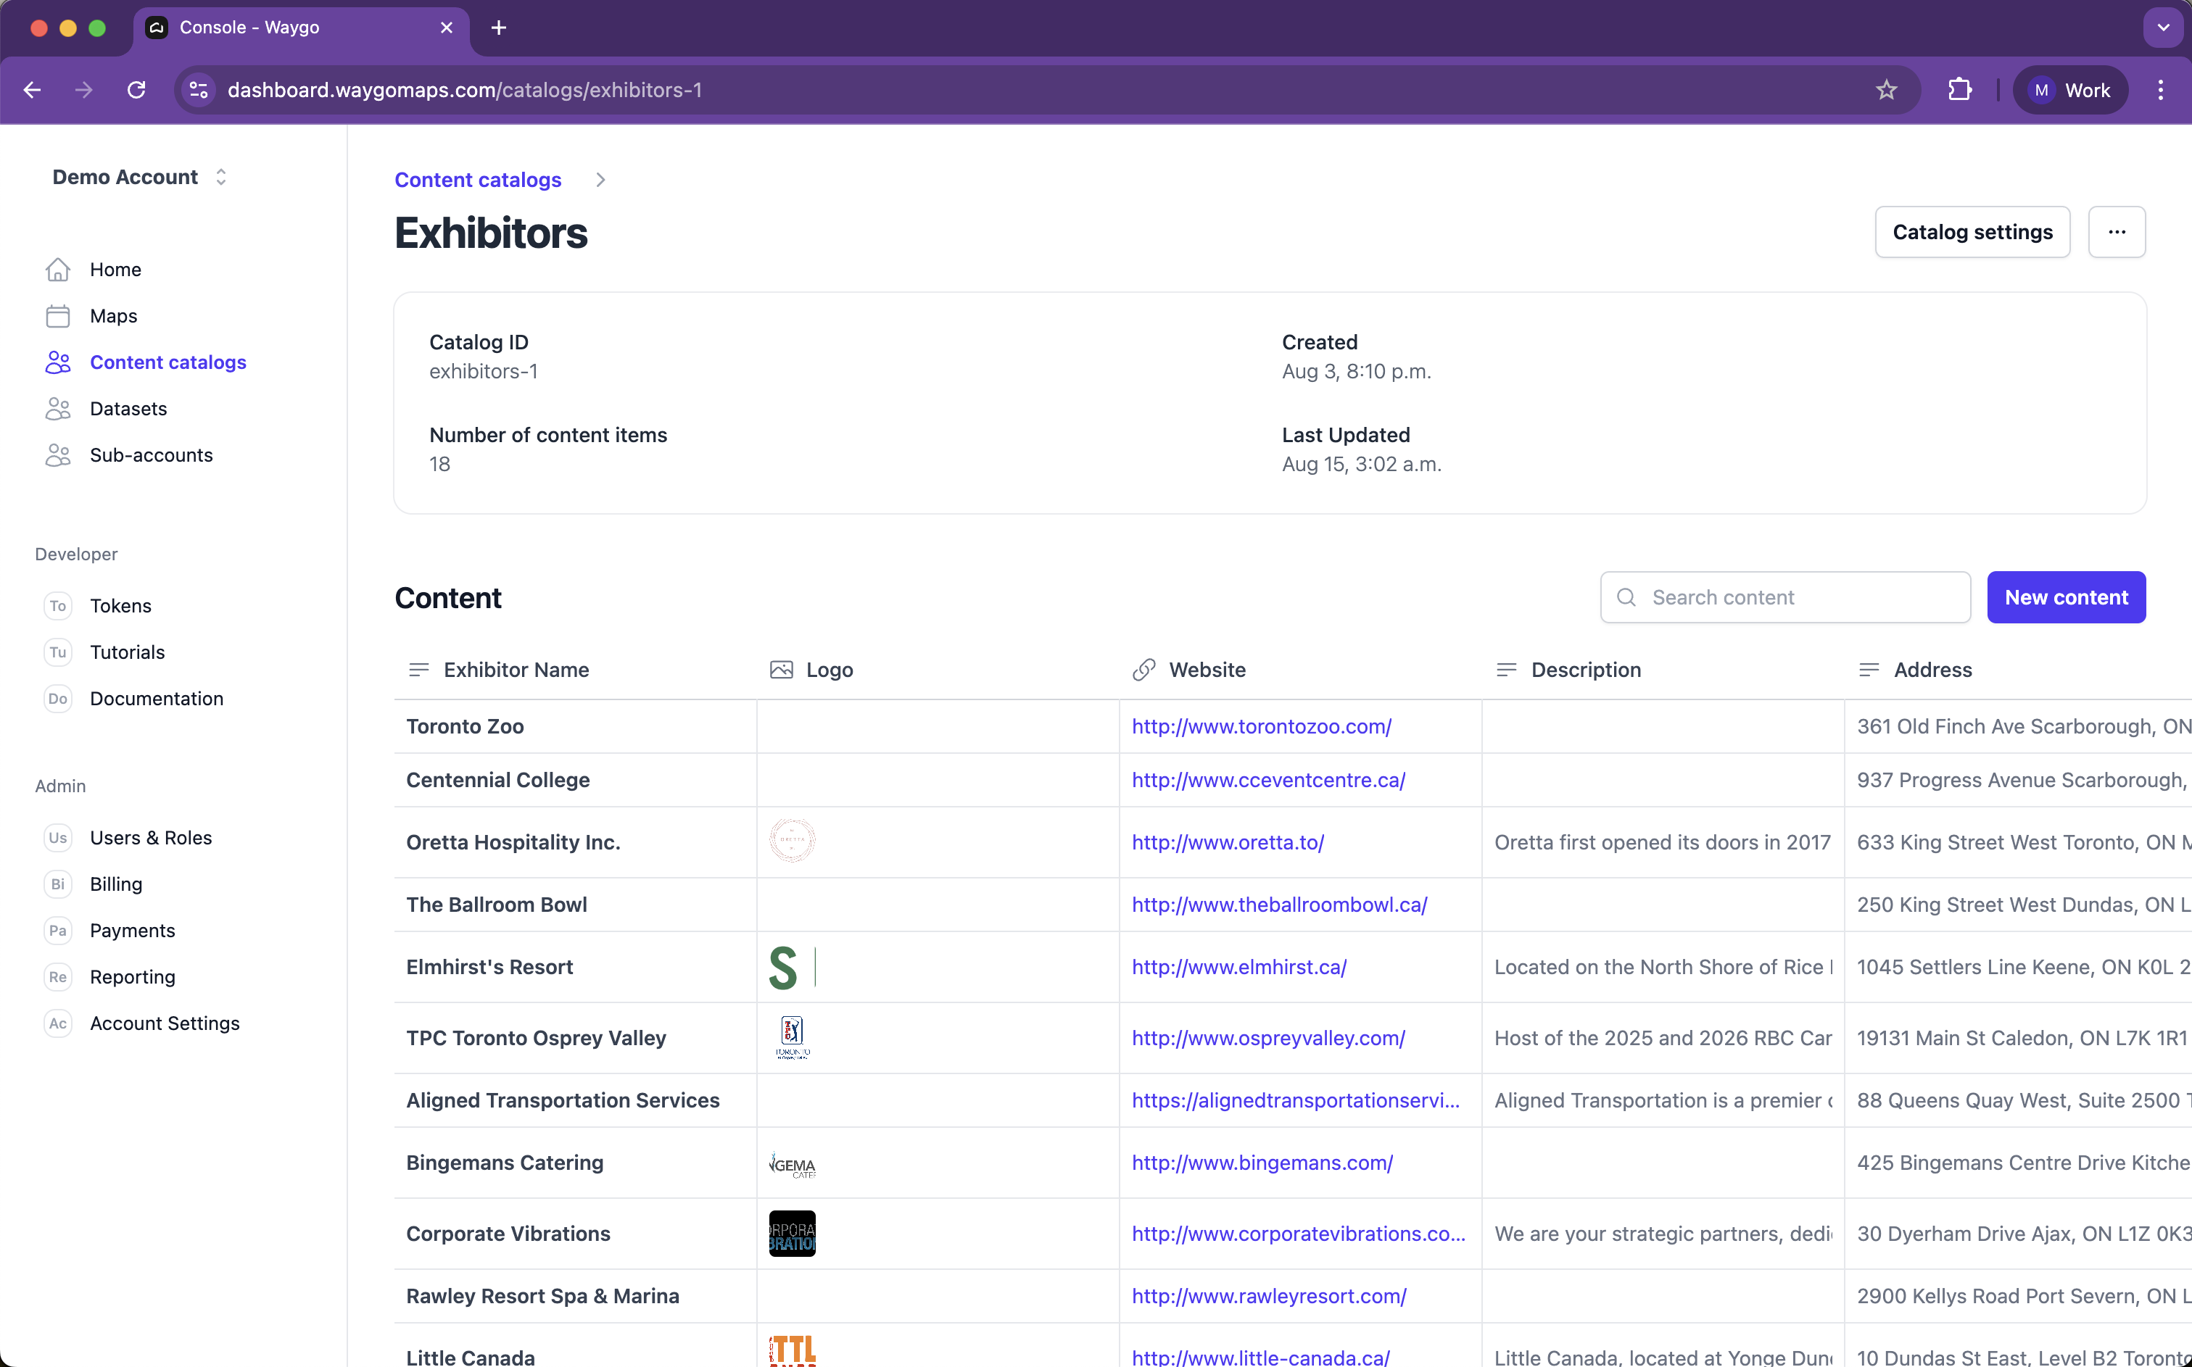Click the Website column link icon

click(1144, 670)
